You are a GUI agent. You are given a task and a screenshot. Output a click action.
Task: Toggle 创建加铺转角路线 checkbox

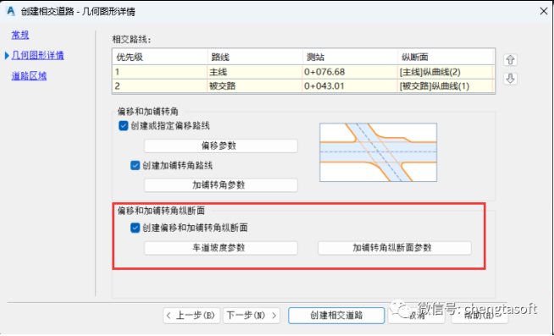tap(135, 165)
